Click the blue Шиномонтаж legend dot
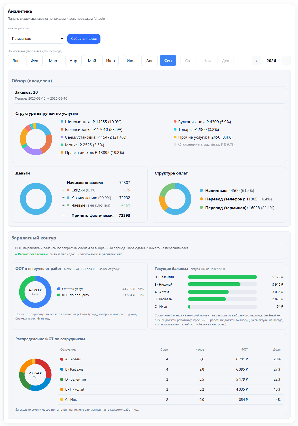Screen dimensions: 298x426 62,122
